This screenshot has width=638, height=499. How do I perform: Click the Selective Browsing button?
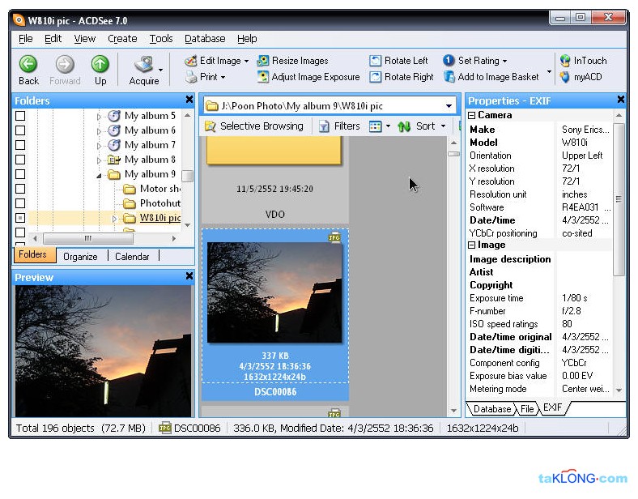(253, 126)
